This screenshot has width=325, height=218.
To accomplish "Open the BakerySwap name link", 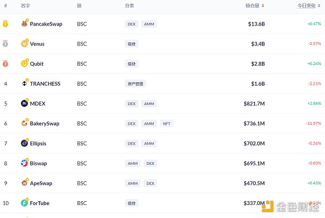I will pyautogui.click(x=44, y=124).
